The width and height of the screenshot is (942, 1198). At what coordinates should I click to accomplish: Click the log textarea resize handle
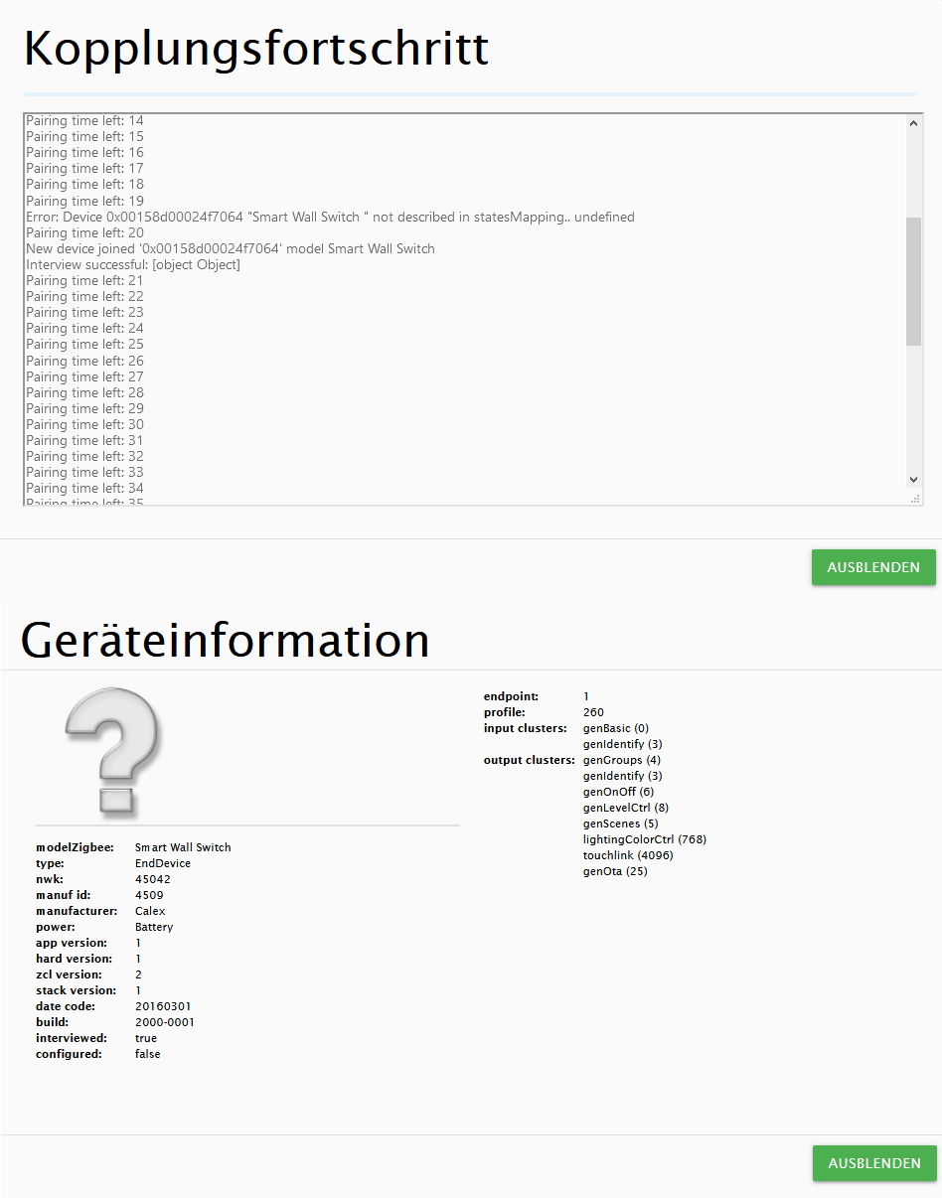click(915, 499)
